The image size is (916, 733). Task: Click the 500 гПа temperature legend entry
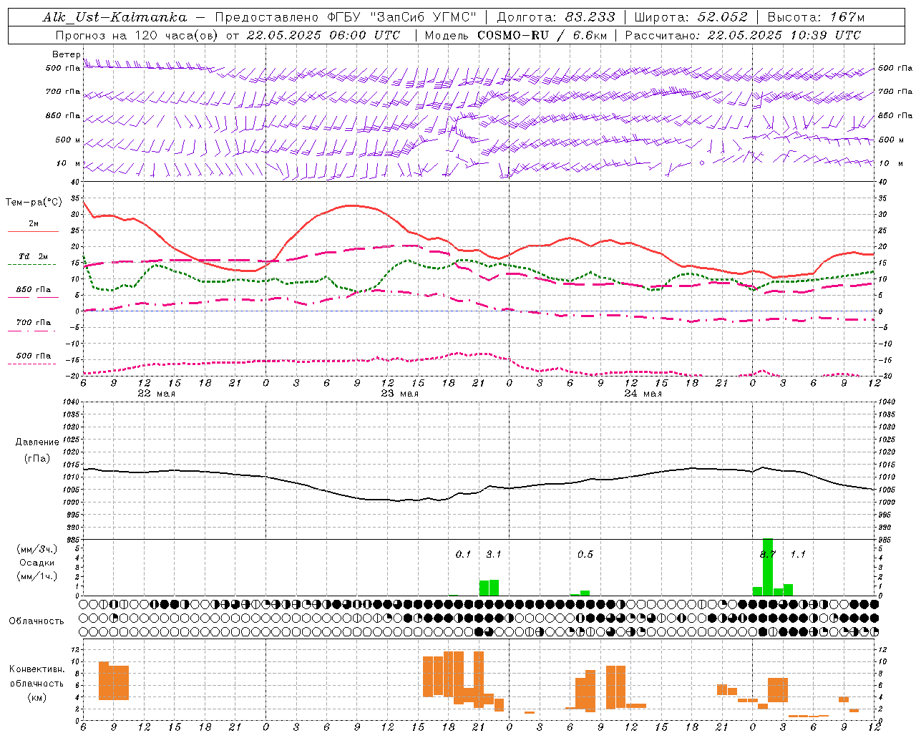tap(33, 356)
